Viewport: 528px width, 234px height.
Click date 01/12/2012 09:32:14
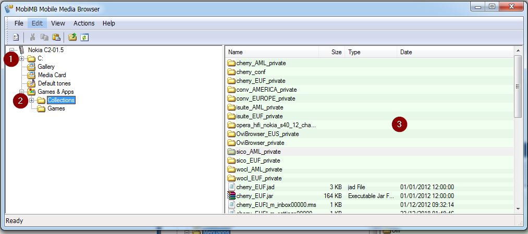click(x=427, y=204)
